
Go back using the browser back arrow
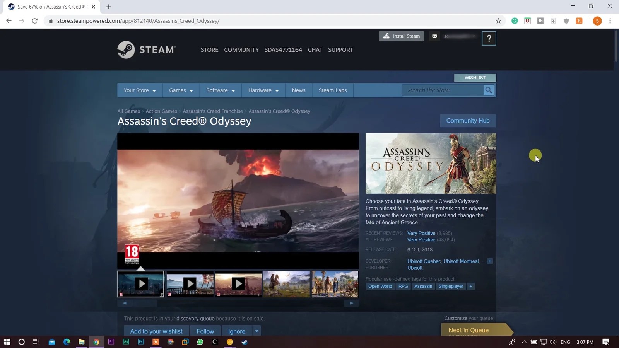9,21
